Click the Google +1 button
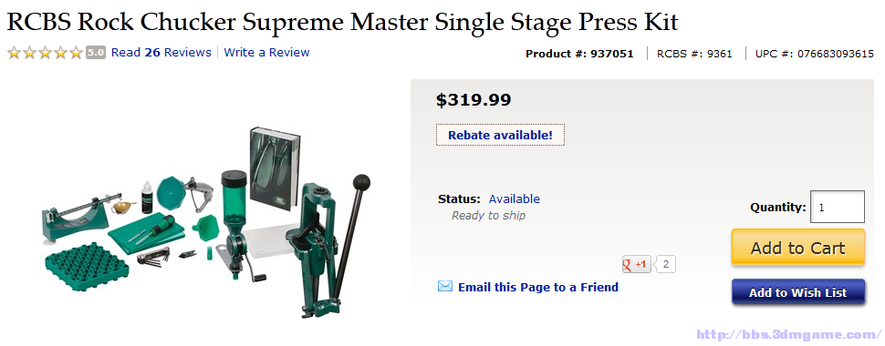Viewport: 885px width, 346px height. 637,264
